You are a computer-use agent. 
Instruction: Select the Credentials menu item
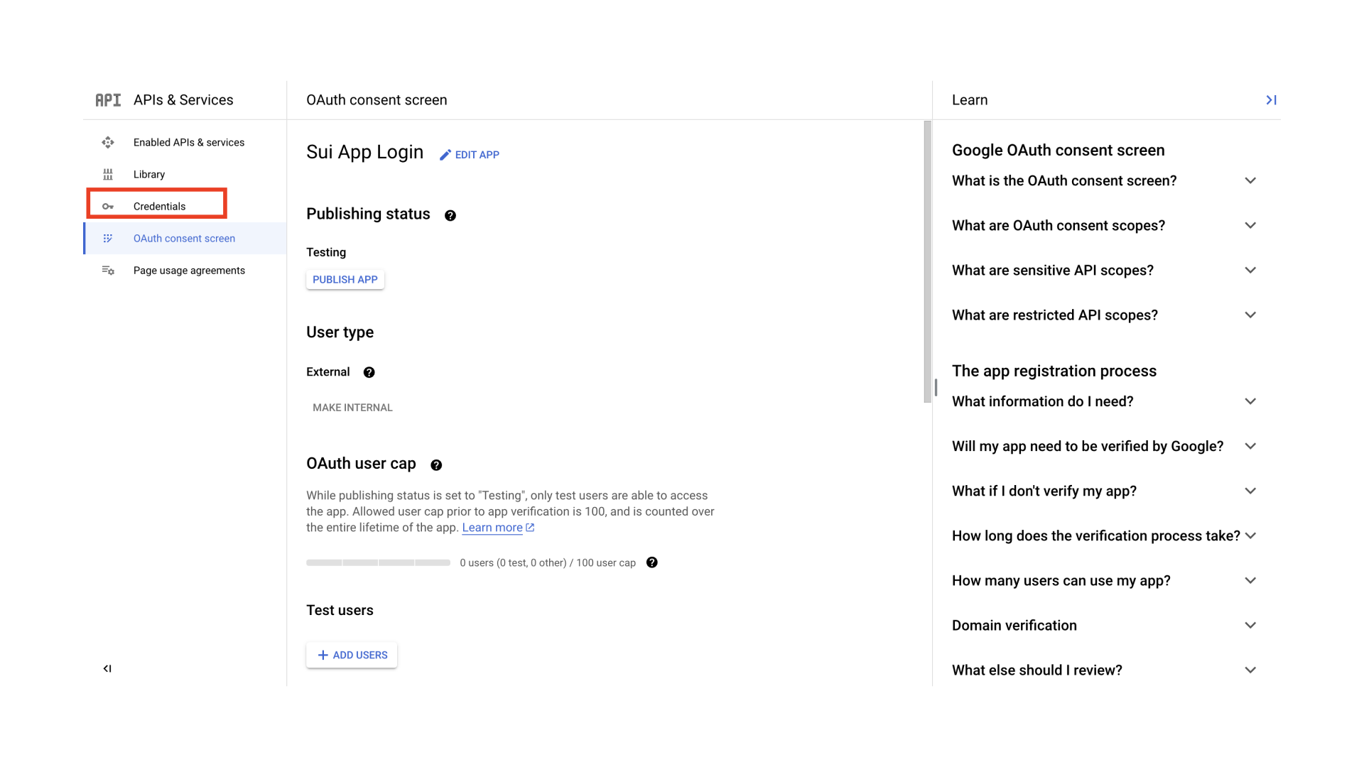click(x=158, y=206)
